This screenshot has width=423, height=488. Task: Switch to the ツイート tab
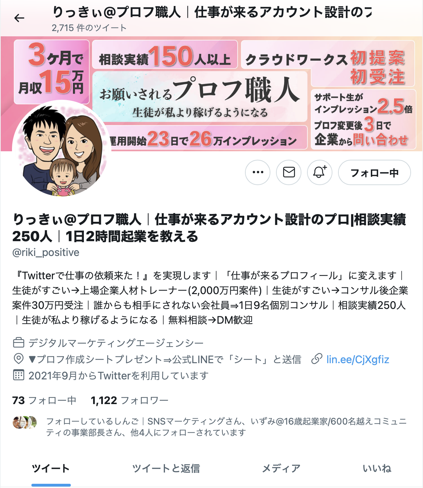(x=51, y=469)
